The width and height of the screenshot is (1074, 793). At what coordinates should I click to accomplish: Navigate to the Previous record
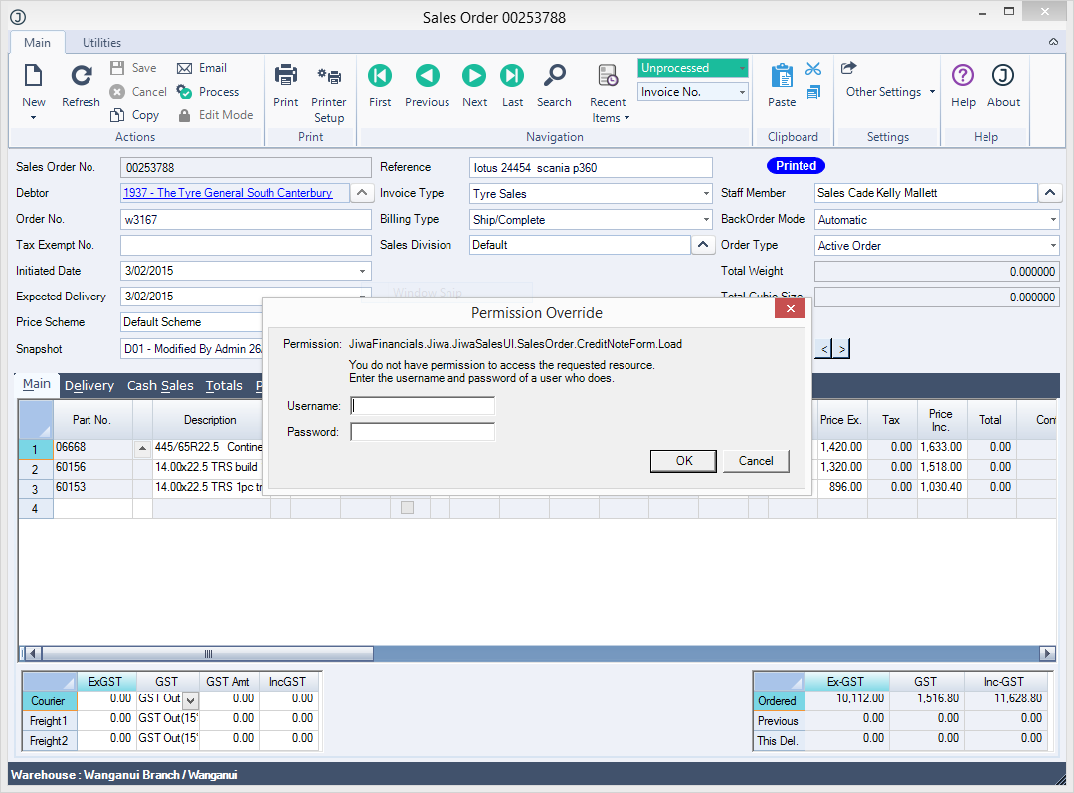(428, 77)
